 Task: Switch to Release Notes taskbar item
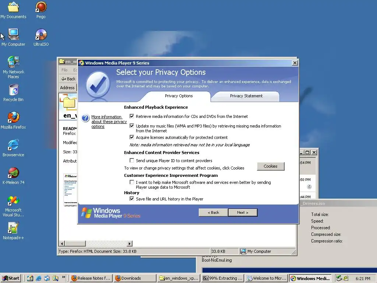pos(91,278)
